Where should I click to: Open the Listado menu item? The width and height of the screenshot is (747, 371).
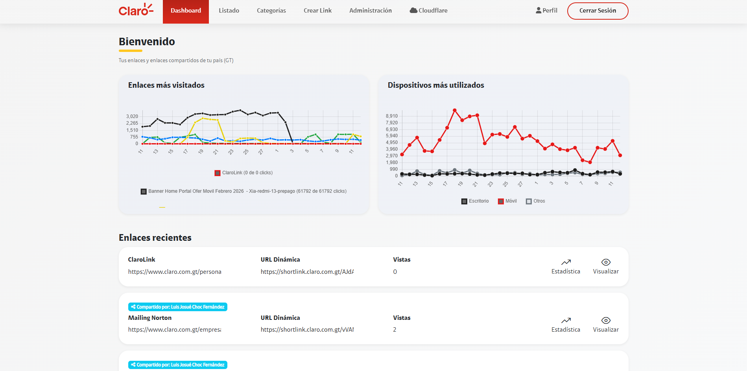(229, 11)
